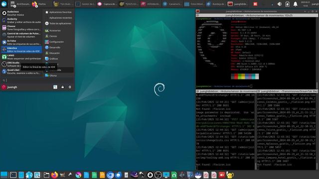
Task: Open web browser globe icon in dock
Action: click(x=29, y=175)
